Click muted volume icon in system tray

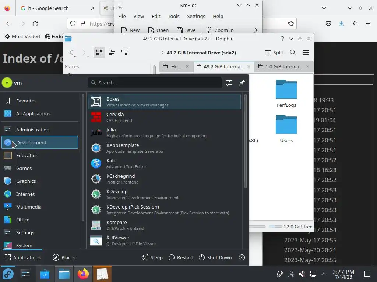[302, 274]
